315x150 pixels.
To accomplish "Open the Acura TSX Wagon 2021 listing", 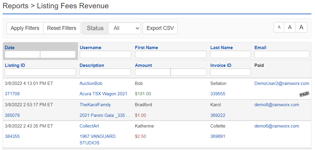I will (x=103, y=94).
